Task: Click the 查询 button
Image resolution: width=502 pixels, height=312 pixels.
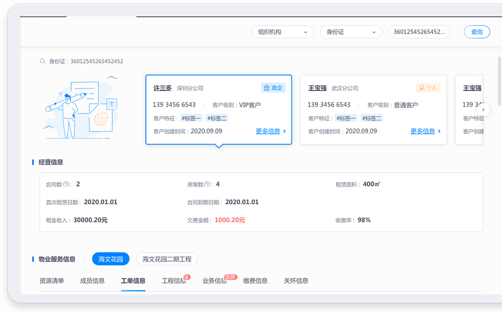Action: point(476,32)
